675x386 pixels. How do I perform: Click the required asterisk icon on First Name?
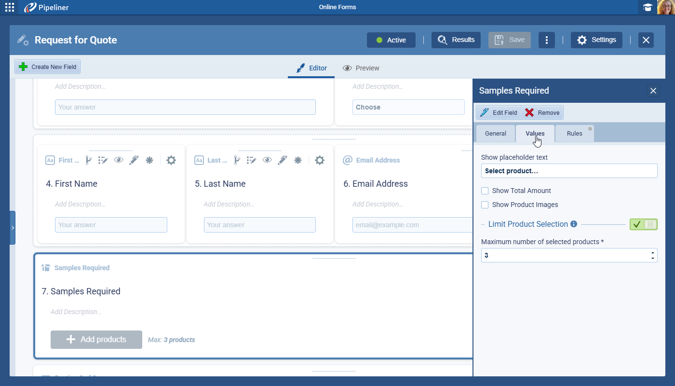(x=149, y=160)
